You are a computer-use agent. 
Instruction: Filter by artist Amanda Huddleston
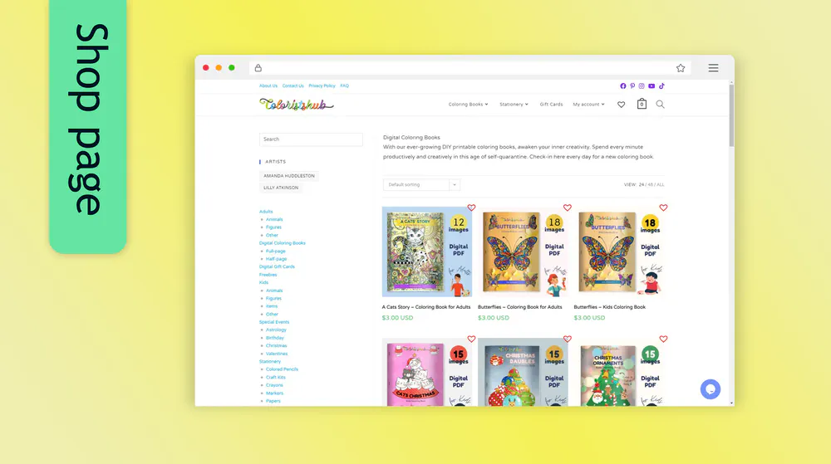pyautogui.click(x=289, y=176)
